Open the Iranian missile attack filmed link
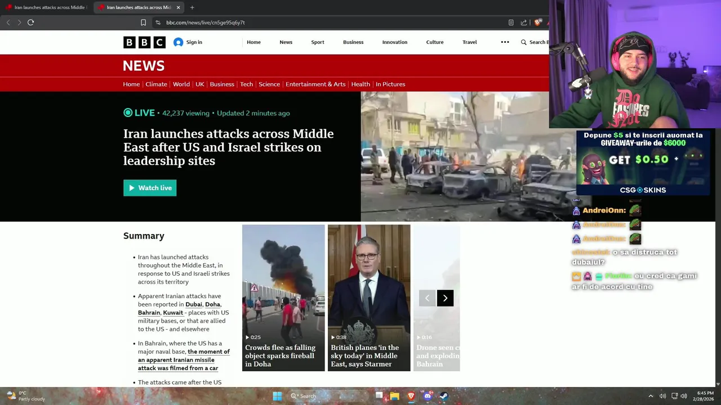 pos(184,360)
